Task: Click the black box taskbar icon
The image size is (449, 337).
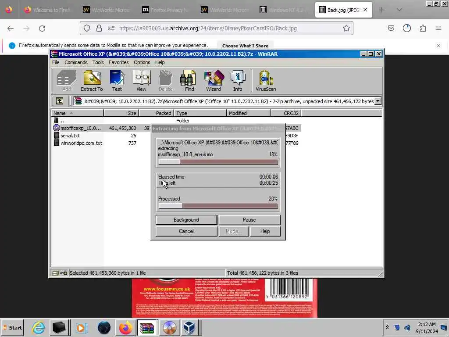Action: pos(60,327)
